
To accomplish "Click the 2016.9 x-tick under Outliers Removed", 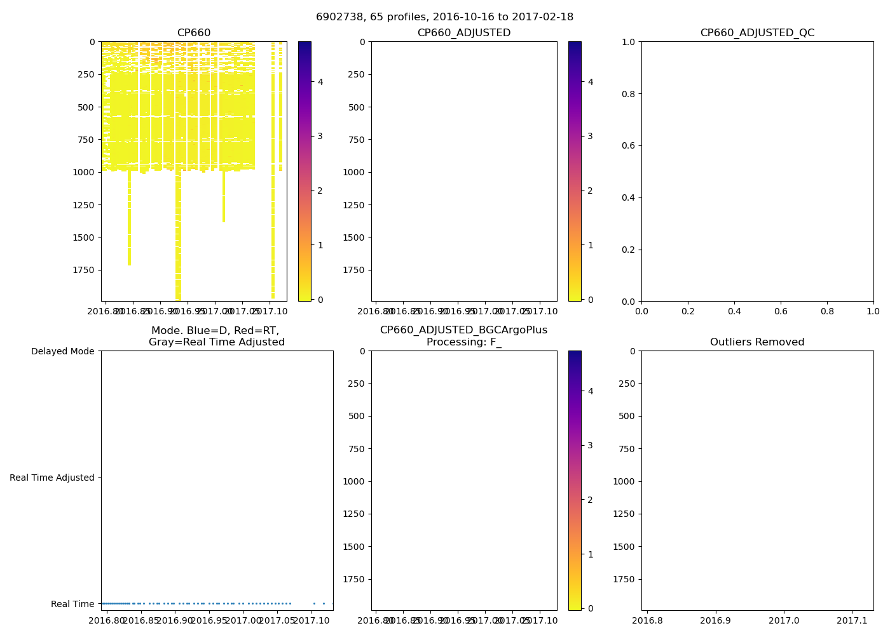I will [716, 620].
